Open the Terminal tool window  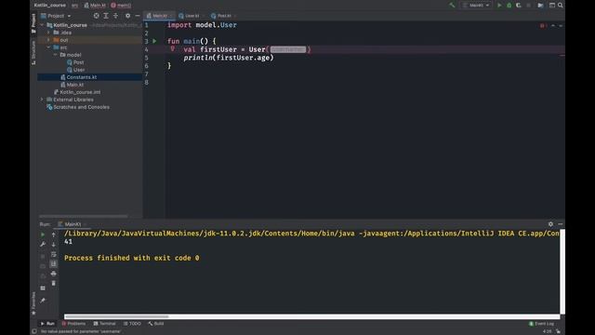click(104, 324)
